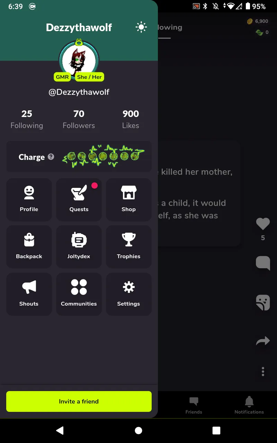The width and height of the screenshot is (277, 443).
Task: Share the post with arrow icon
Action: coord(263,341)
